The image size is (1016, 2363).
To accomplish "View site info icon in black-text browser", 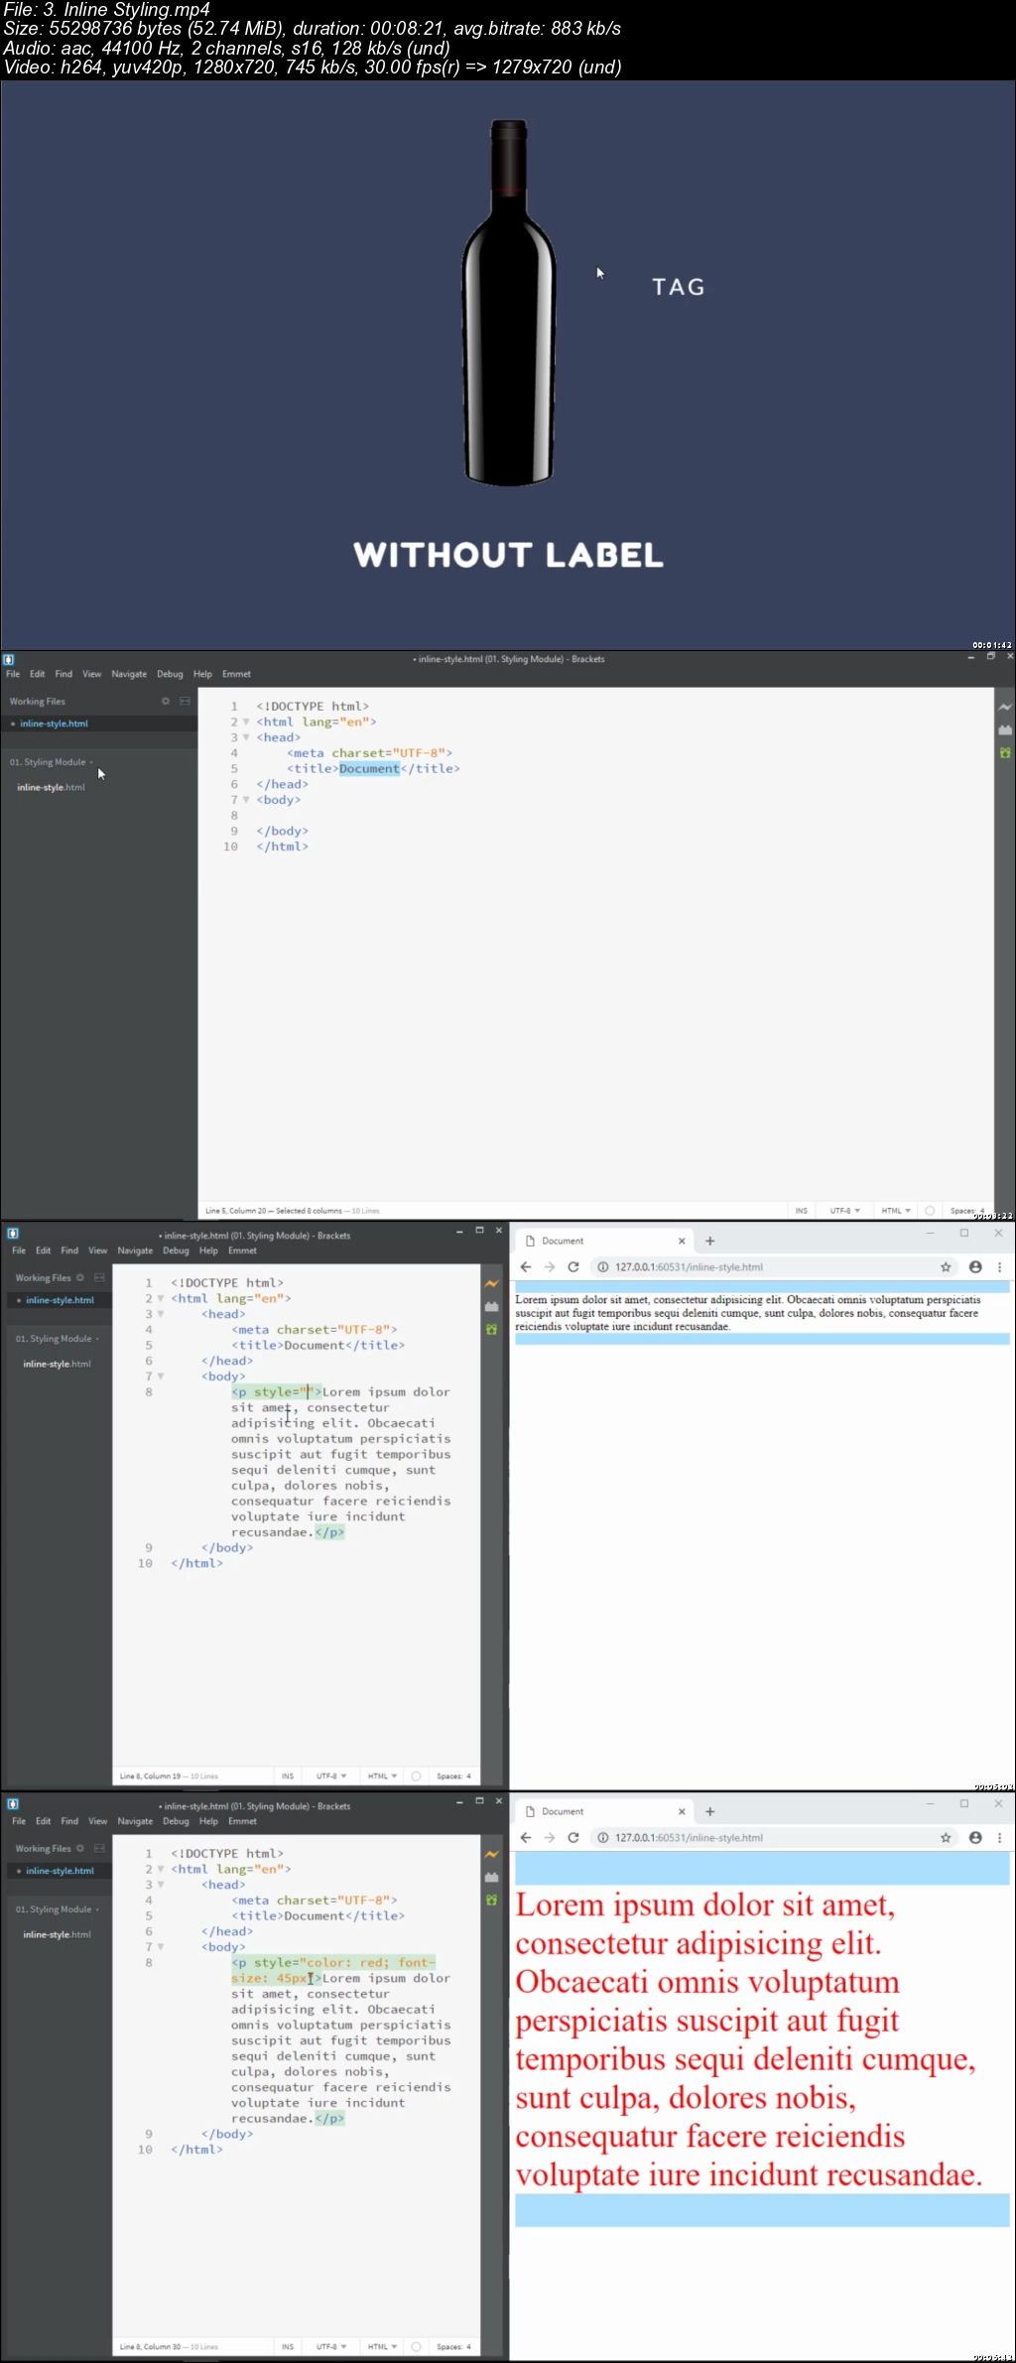I will tap(602, 1266).
